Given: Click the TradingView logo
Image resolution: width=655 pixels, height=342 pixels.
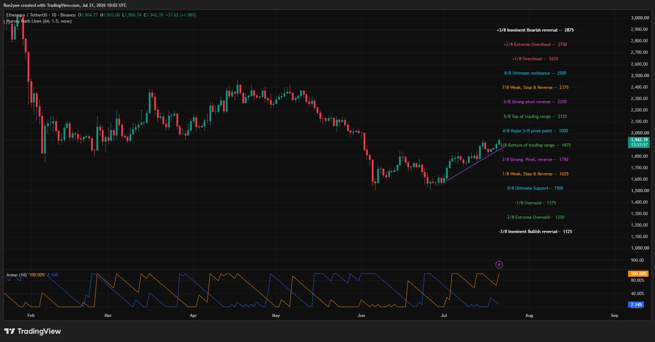Looking at the screenshot, I should (x=33, y=331).
